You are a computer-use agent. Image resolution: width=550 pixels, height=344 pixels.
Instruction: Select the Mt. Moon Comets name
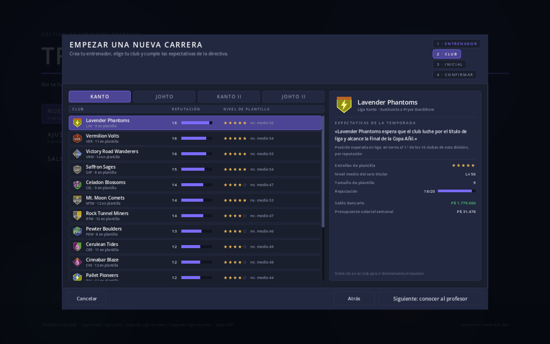[x=105, y=198]
